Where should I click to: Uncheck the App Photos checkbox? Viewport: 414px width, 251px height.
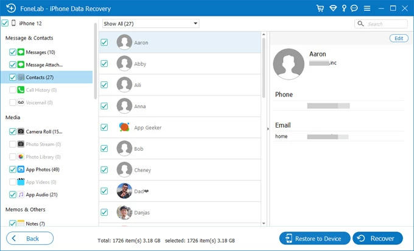[13, 170]
